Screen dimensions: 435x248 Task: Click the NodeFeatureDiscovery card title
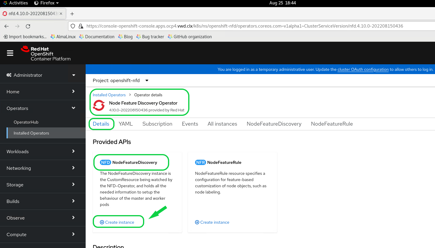(x=135, y=162)
